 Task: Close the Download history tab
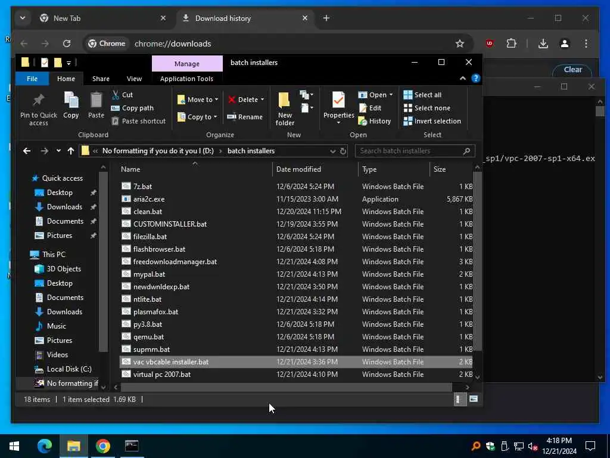point(304,18)
